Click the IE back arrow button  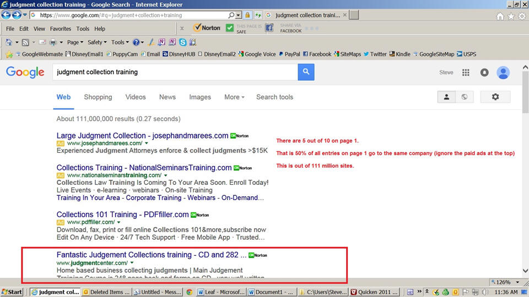[x=8, y=15]
